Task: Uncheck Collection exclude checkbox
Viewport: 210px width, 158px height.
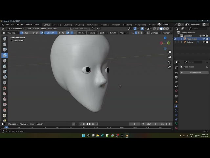Action: (200, 36)
